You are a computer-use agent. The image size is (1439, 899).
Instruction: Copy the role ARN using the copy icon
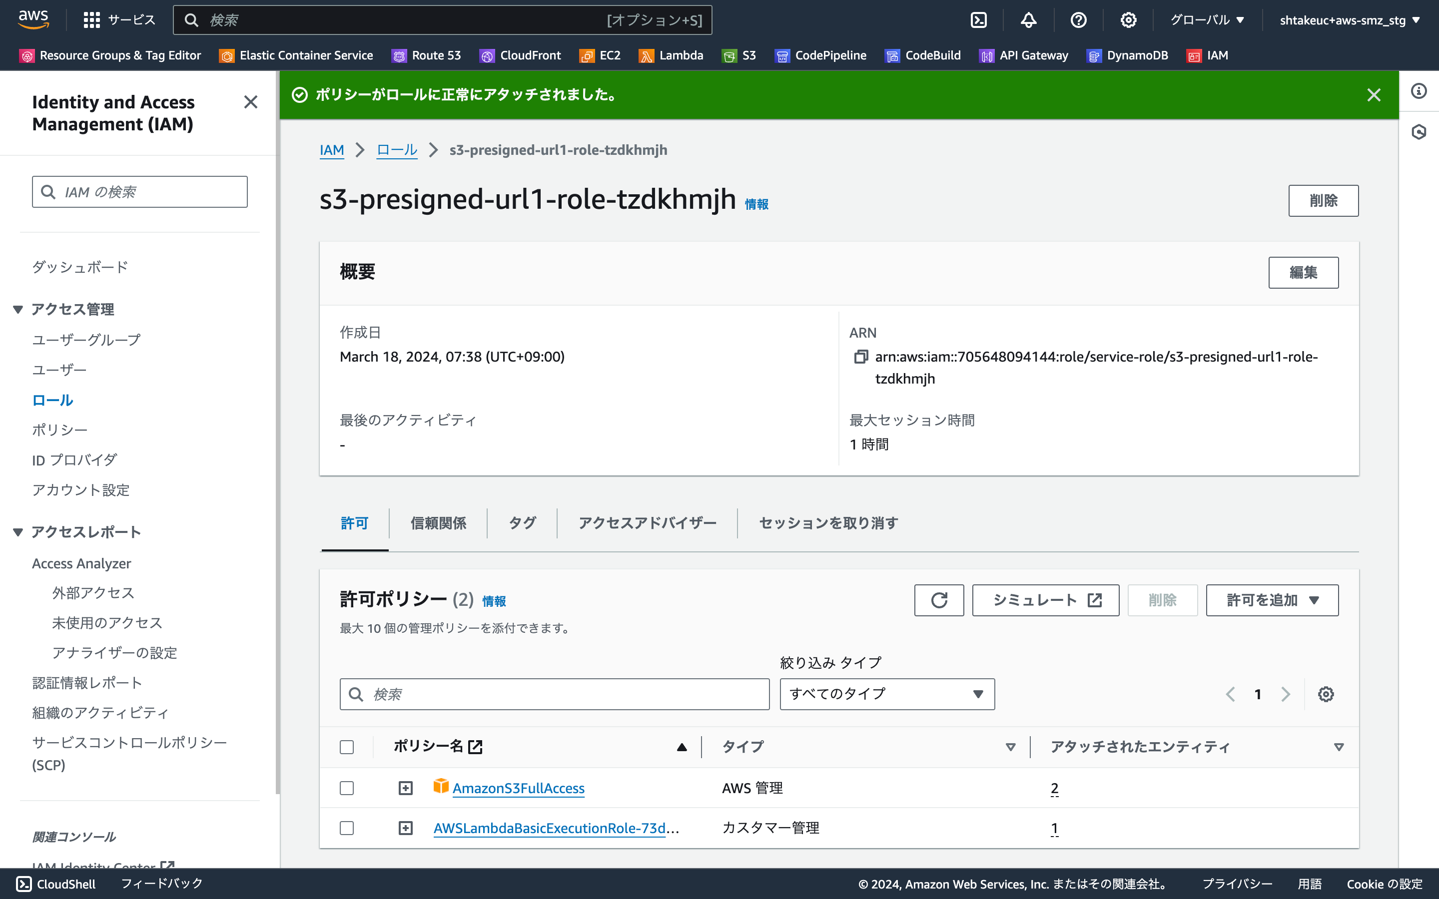click(860, 356)
